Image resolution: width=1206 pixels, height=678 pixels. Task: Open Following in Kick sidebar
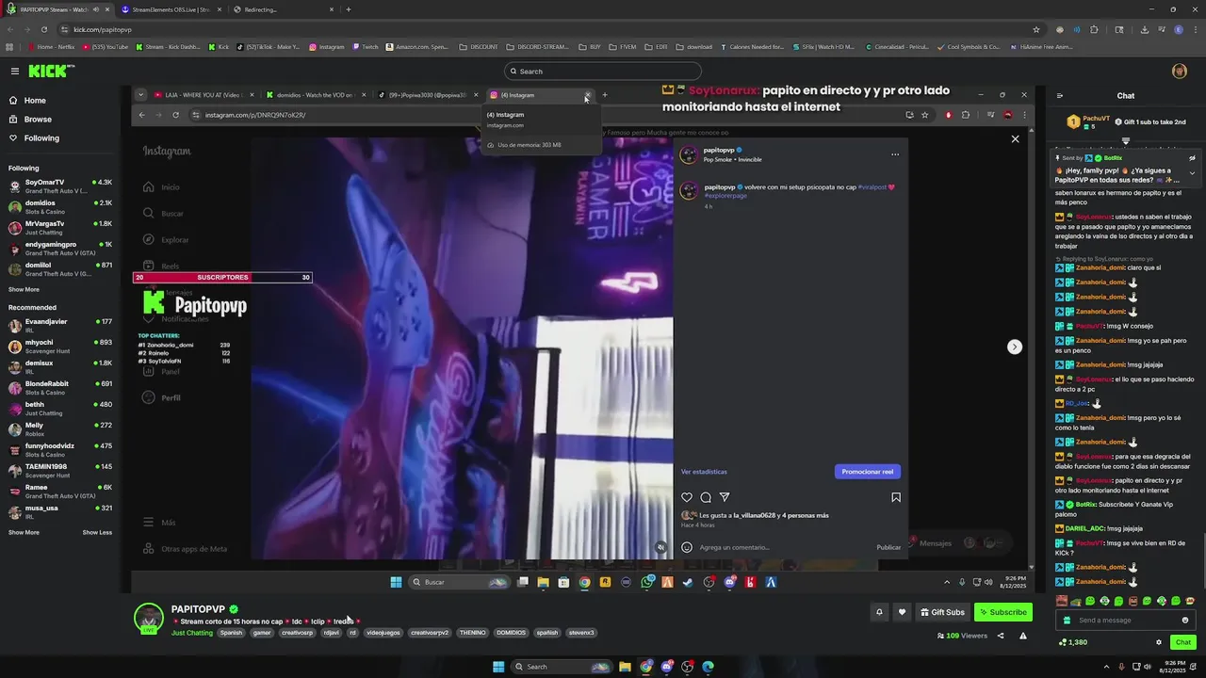[x=41, y=138]
